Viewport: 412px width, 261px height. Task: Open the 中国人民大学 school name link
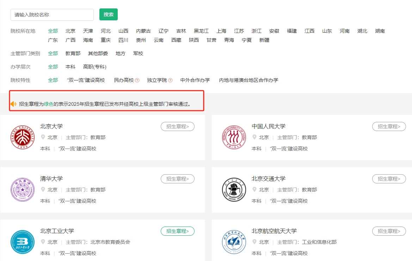point(269,126)
